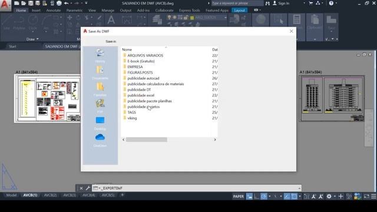
Task: Open Layer Properties icon in ribbon
Action: [x=157, y=19]
